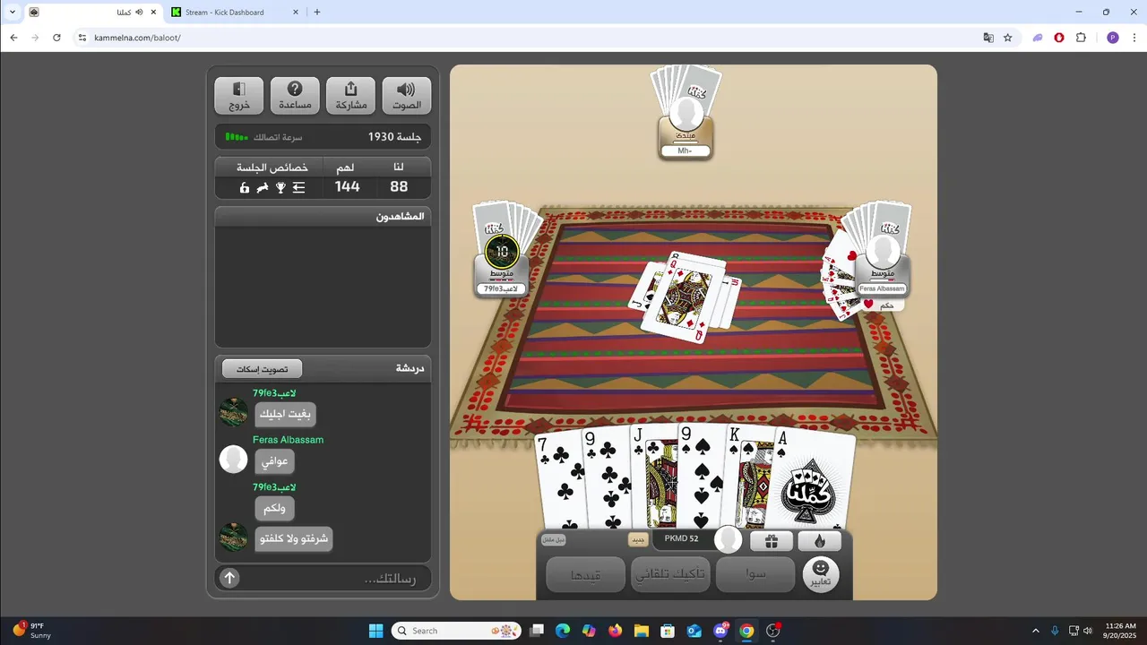Screen dimensions: 1147x645
Task: Reload the page
Action: pyautogui.click(x=56, y=38)
